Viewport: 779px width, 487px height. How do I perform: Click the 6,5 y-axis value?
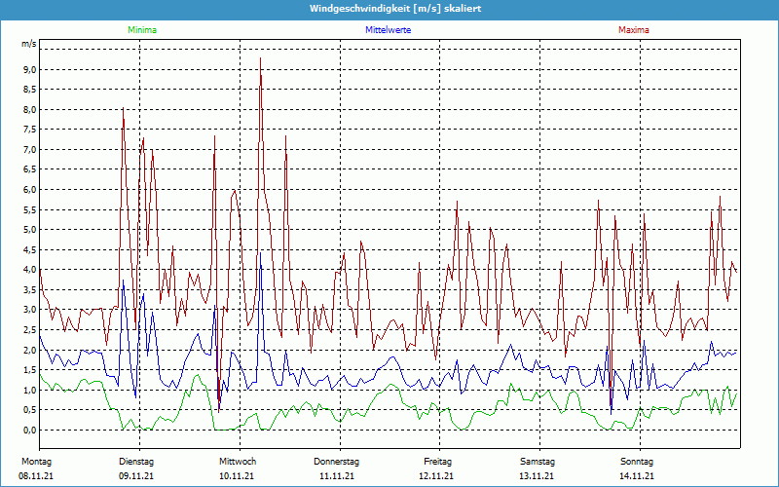[30, 169]
